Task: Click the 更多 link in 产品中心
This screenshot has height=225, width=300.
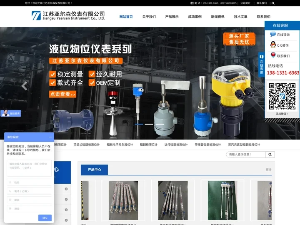Action: click(x=269, y=170)
